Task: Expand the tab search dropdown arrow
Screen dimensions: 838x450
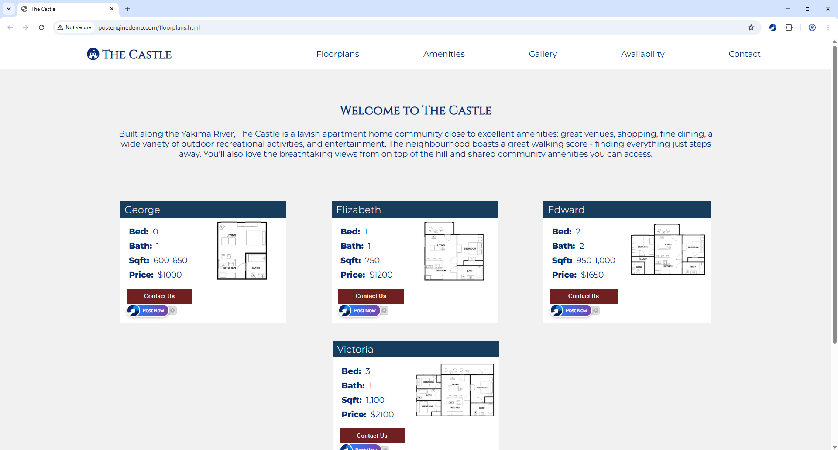Action: [9, 9]
